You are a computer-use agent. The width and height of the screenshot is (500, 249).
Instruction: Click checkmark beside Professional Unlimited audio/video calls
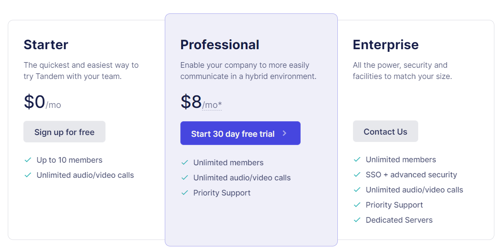point(185,178)
